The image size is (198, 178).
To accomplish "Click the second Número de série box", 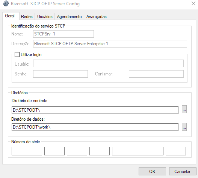I will (54, 151).
